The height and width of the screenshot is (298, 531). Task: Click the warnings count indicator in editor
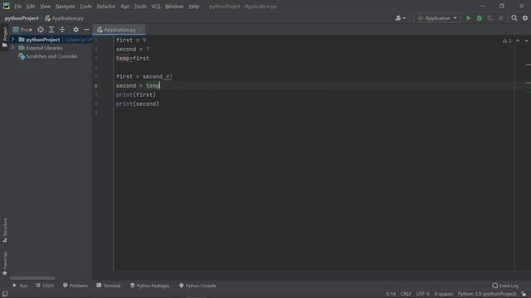[507, 41]
